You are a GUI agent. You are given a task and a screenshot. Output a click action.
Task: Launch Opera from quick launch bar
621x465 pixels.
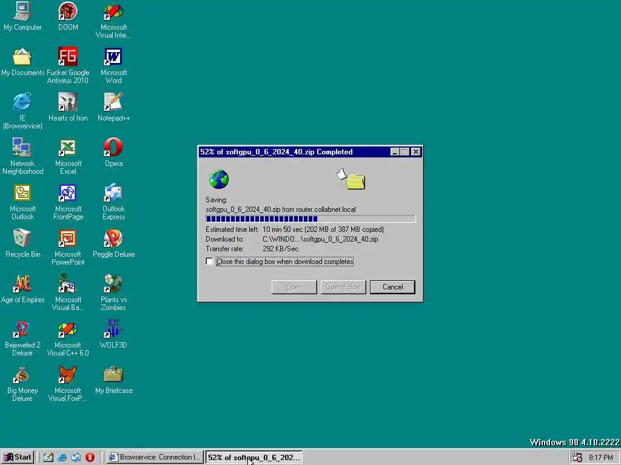tap(90, 458)
